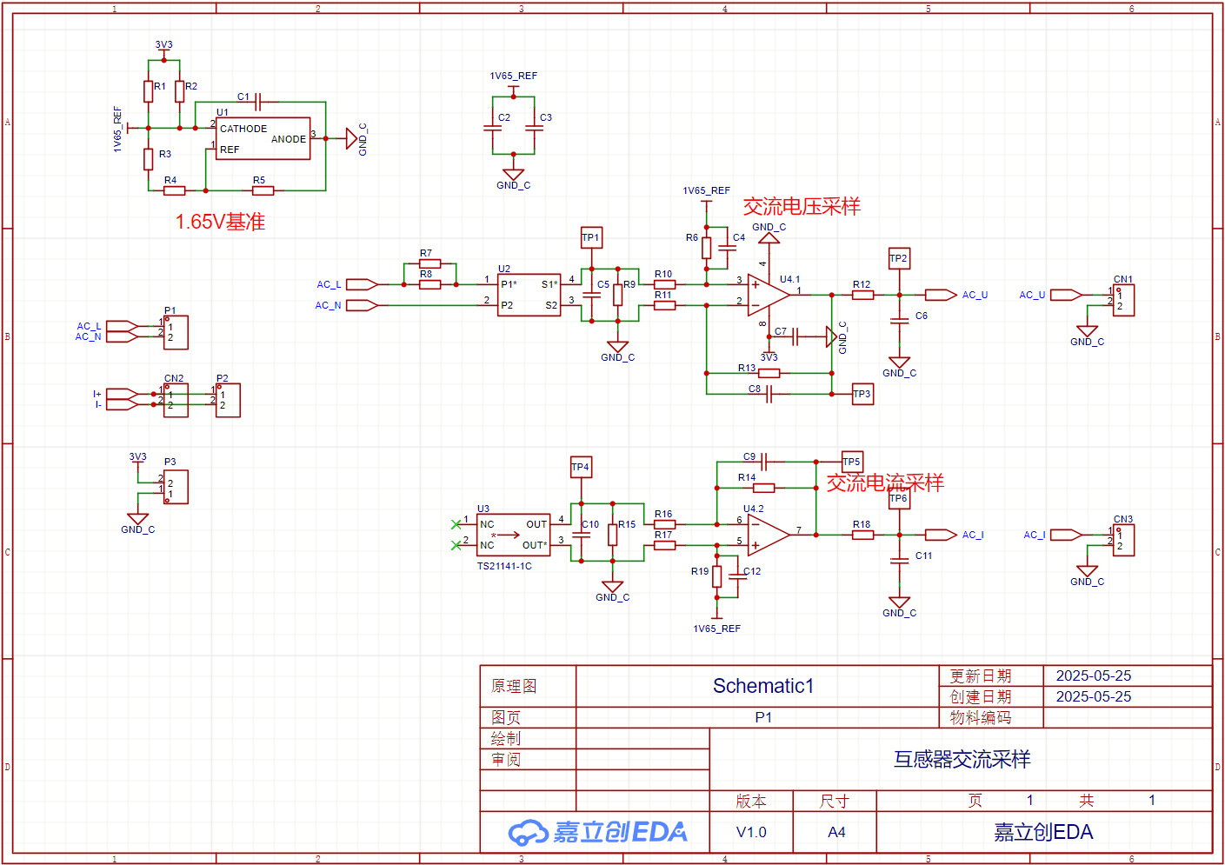This screenshot has height=865, width=1225.
Task: Select capacitor C6 symbol
Action: pyautogui.click(x=900, y=321)
